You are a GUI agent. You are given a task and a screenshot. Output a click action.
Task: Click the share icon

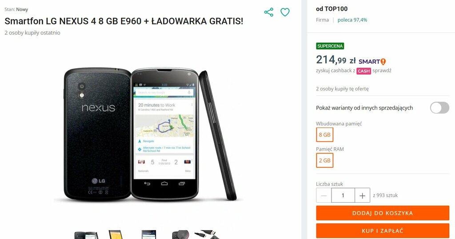pyautogui.click(x=269, y=12)
